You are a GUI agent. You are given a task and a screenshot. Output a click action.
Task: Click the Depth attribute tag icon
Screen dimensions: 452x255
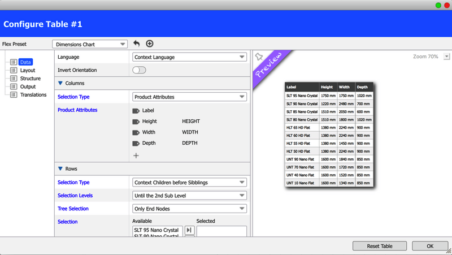136,143
